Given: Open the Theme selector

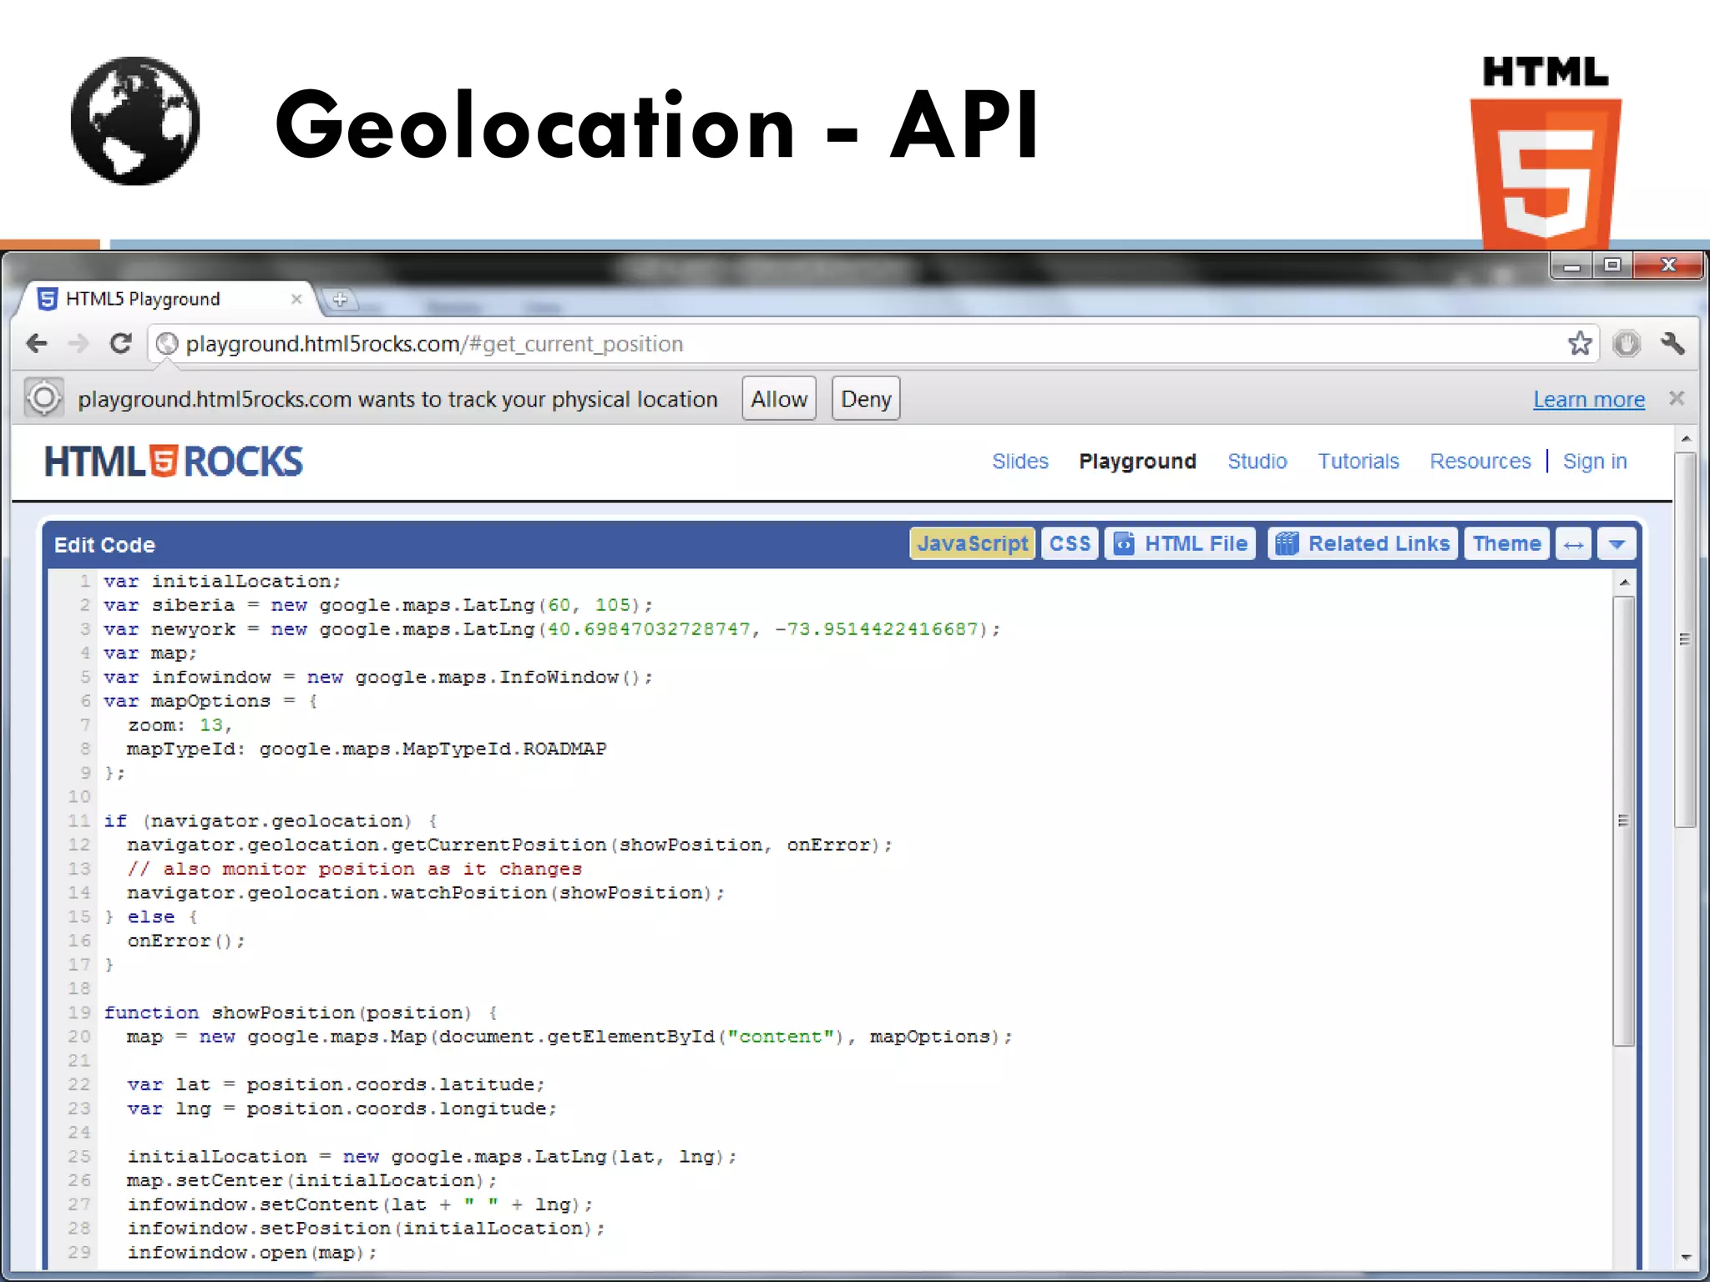Looking at the screenshot, I should click(x=1506, y=543).
